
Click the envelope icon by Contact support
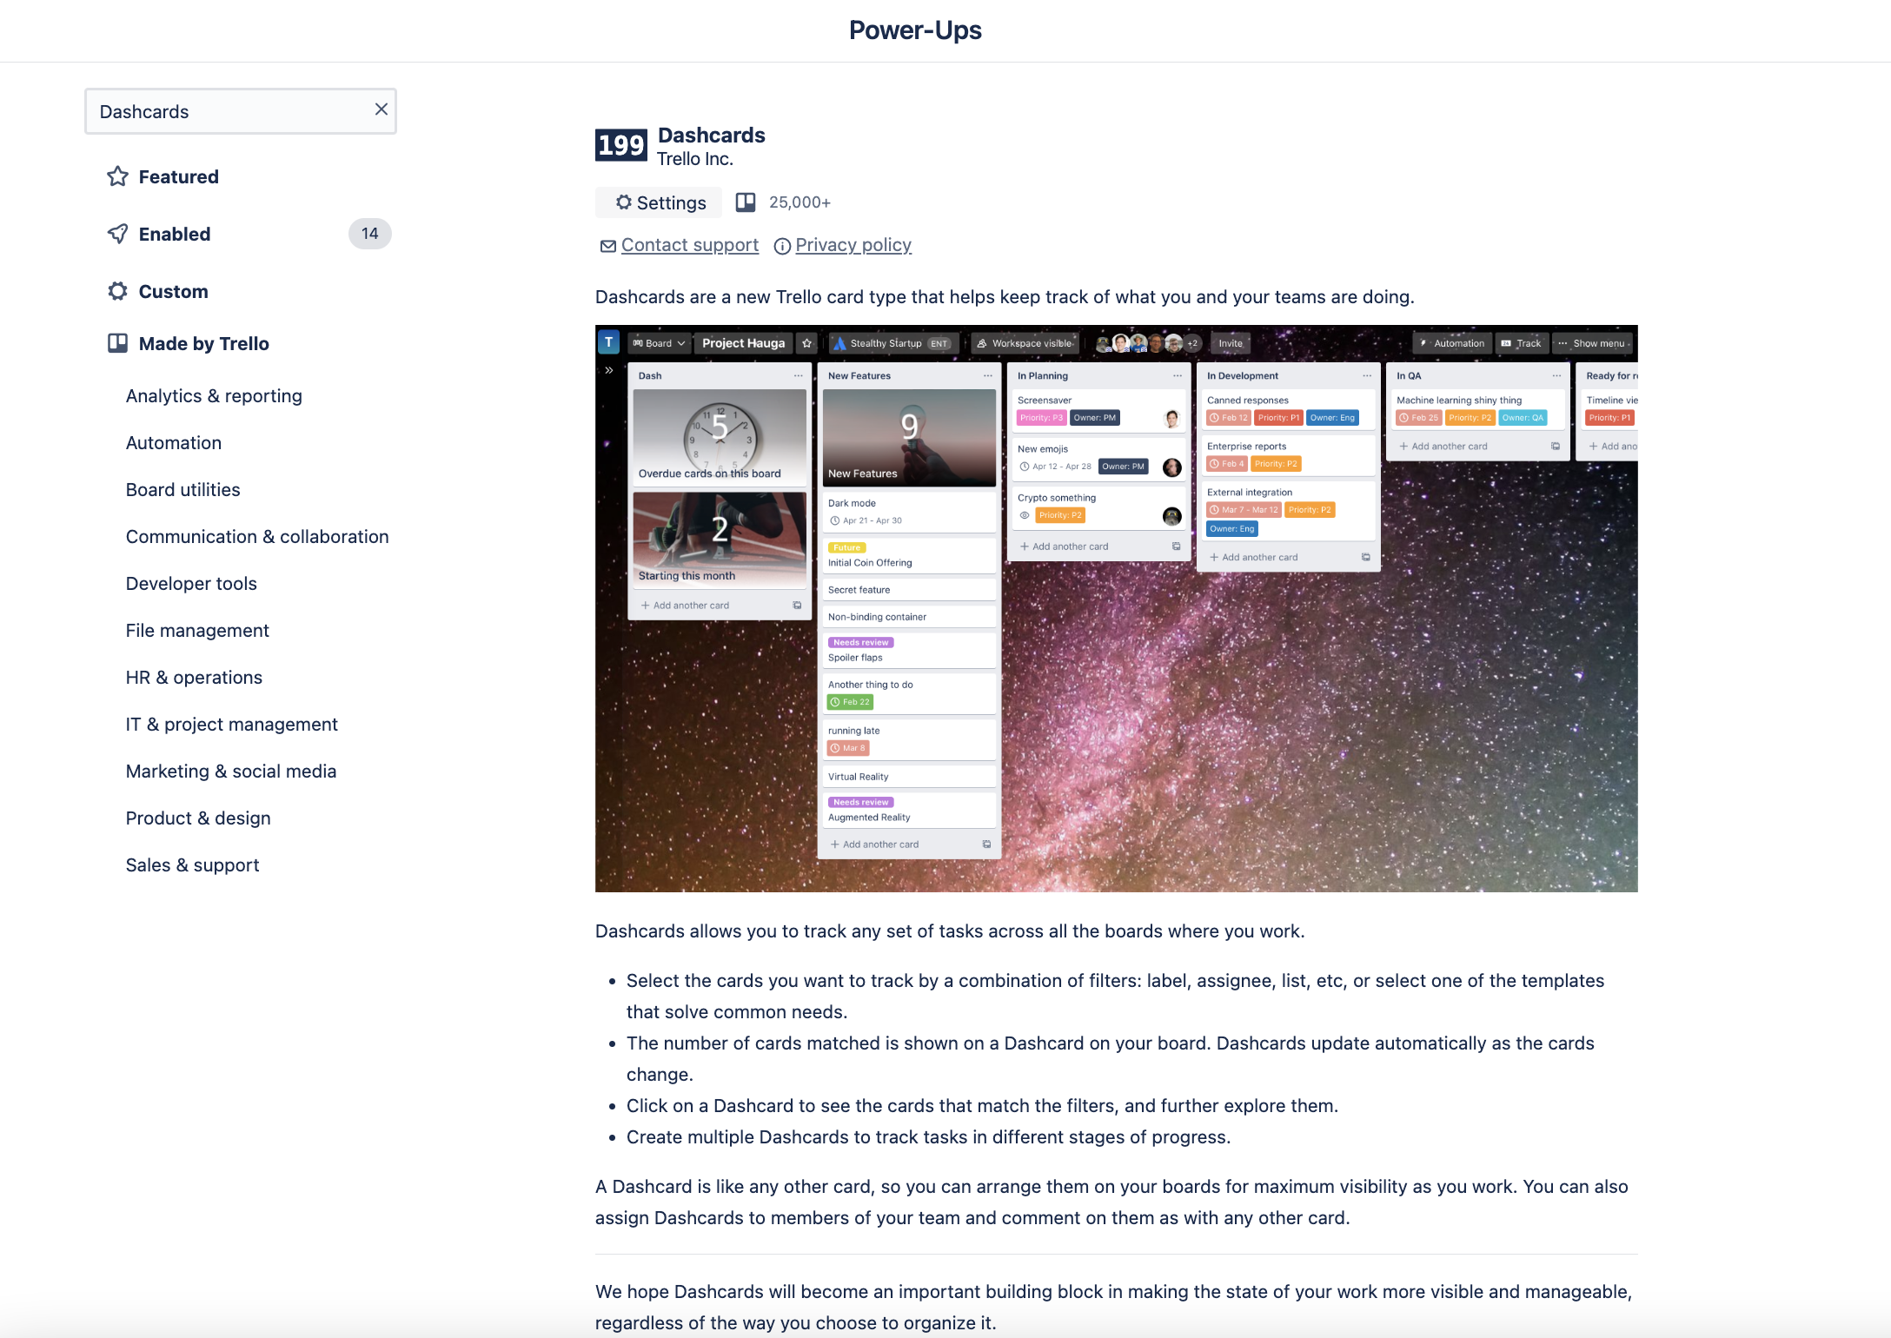point(608,247)
